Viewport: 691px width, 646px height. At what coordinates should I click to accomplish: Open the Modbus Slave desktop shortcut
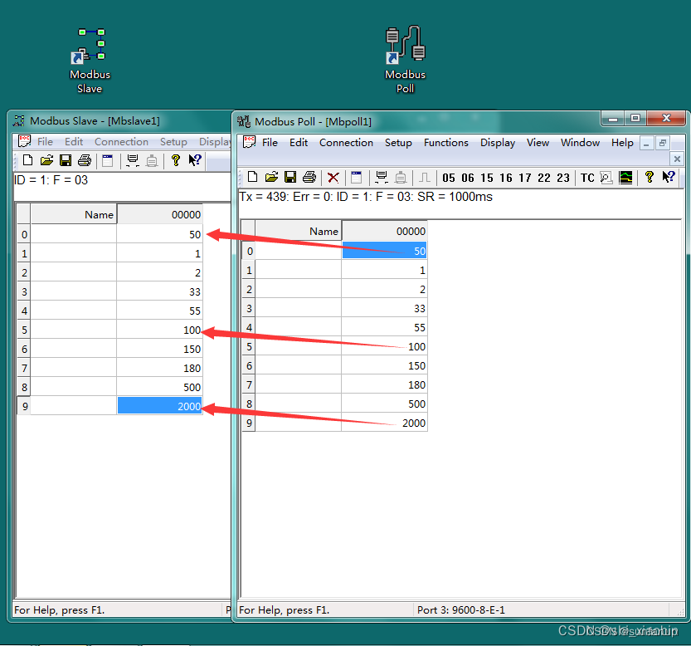[x=90, y=60]
